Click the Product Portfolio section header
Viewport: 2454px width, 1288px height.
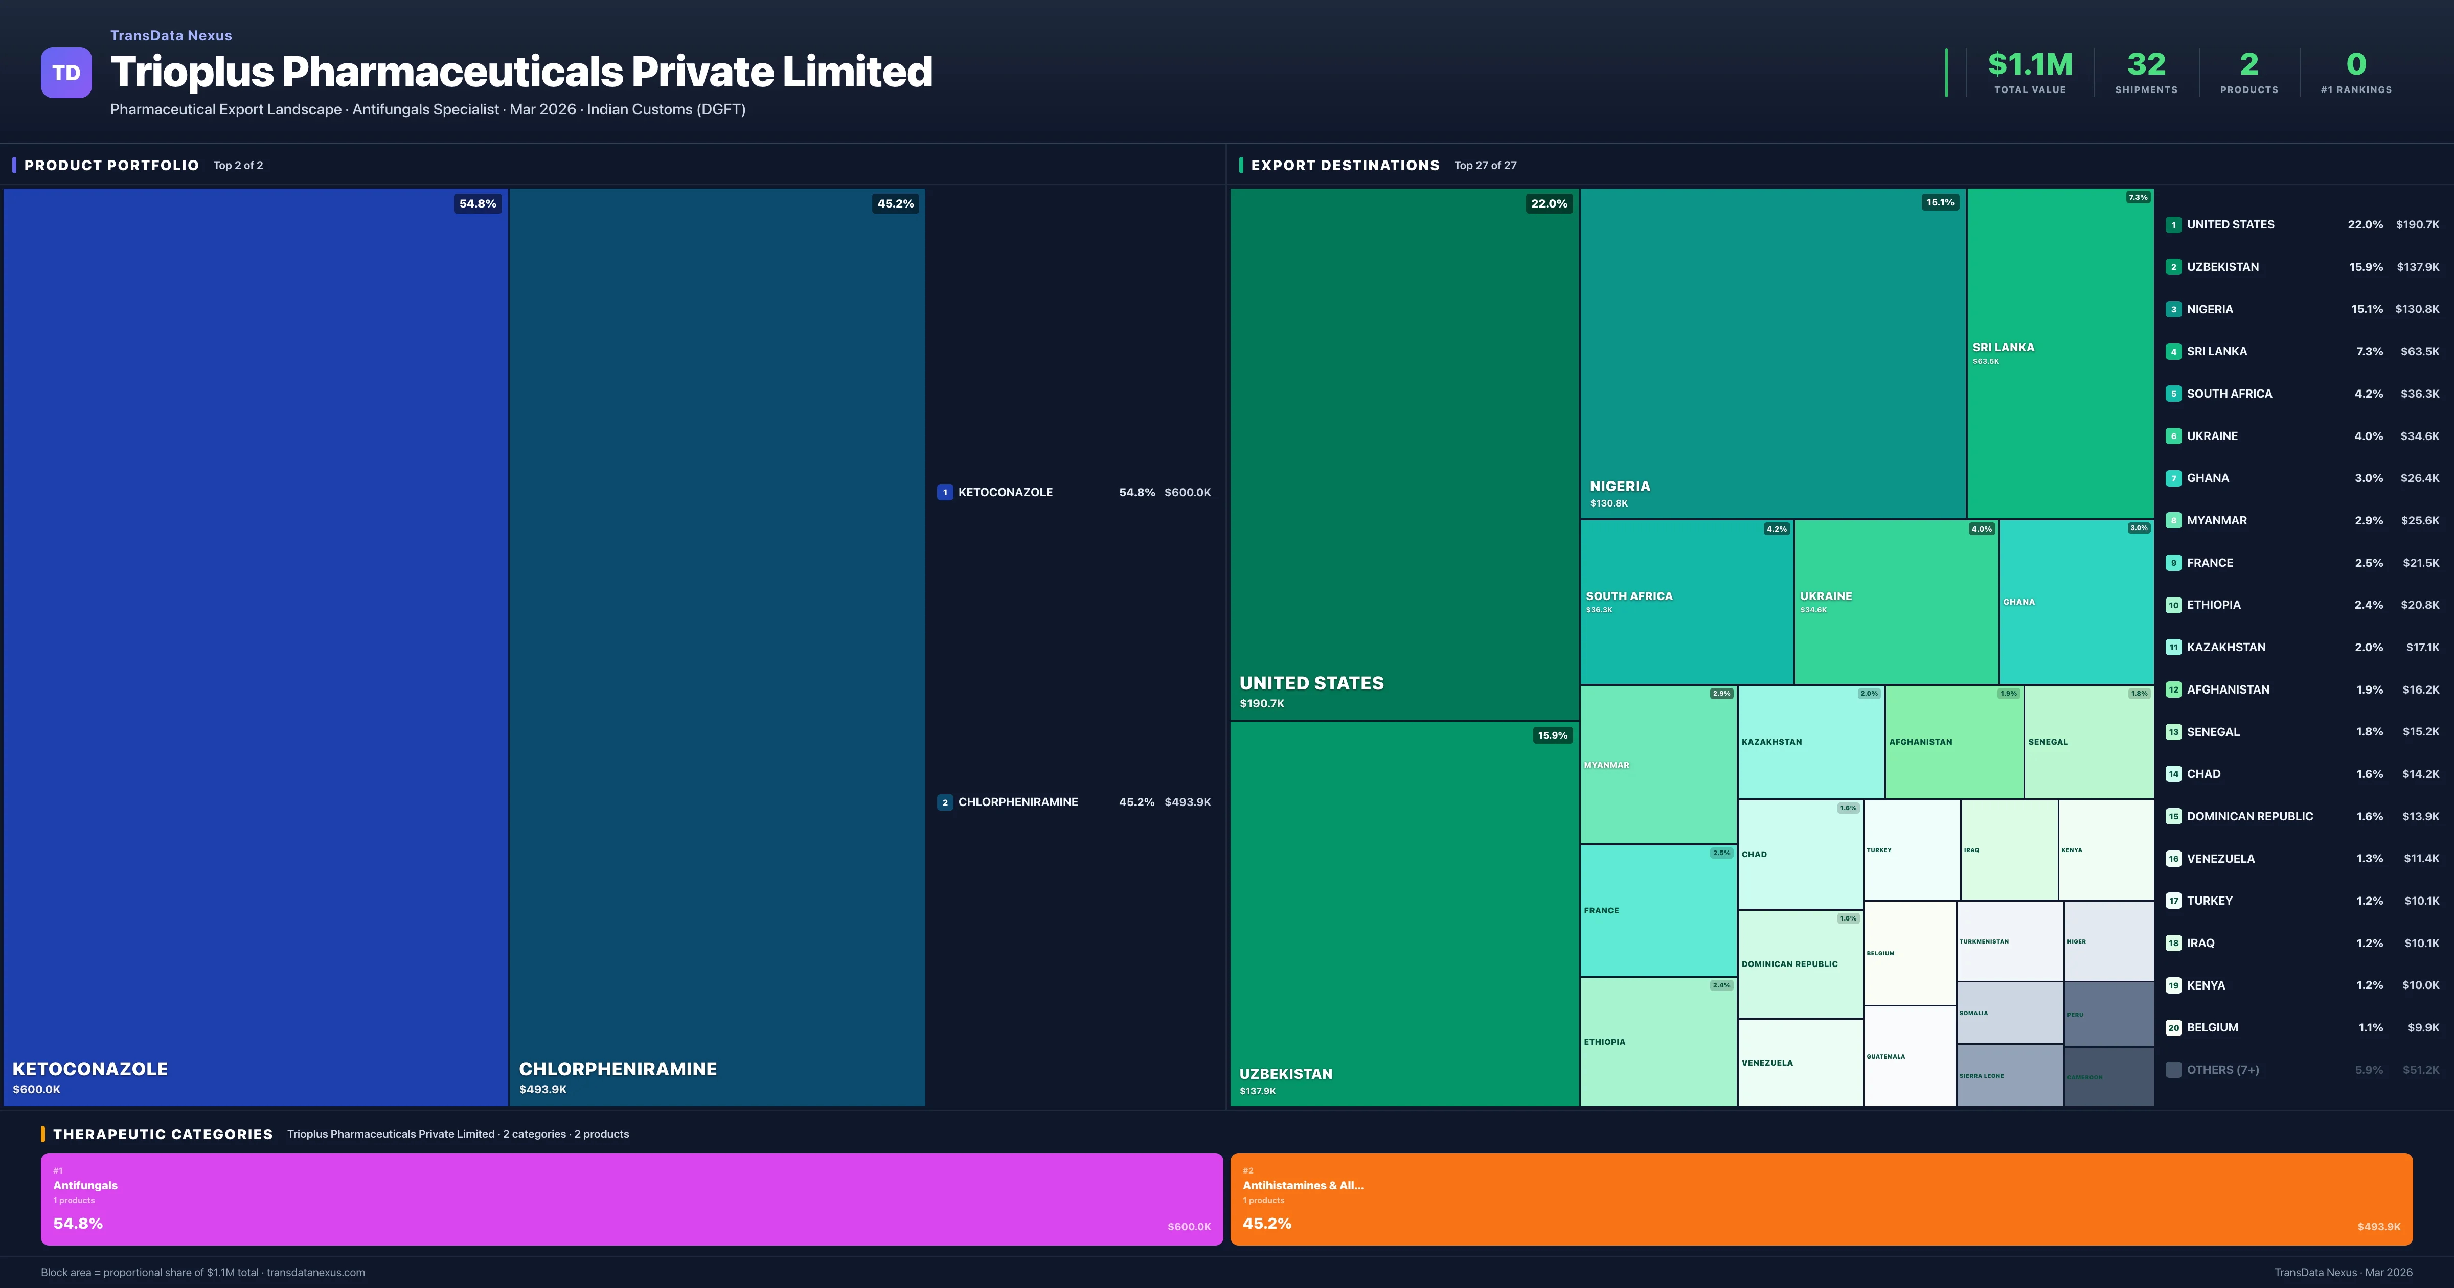coord(111,165)
